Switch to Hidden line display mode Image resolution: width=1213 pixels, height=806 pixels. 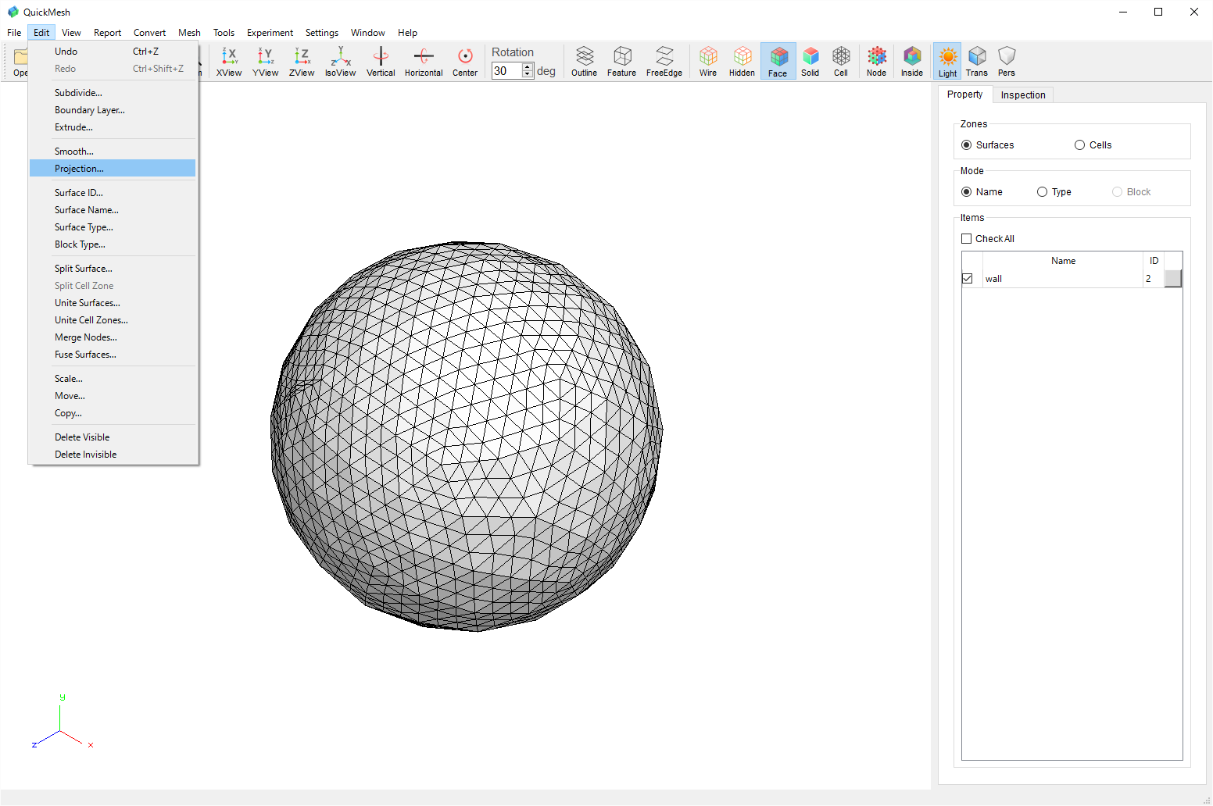click(742, 61)
